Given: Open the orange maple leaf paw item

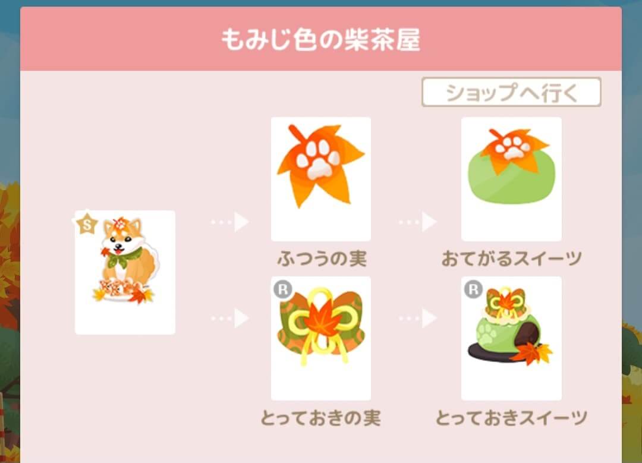Looking at the screenshot, I should 321,179.
